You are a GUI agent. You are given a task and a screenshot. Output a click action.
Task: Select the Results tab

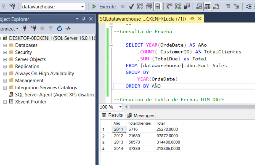pos(112,115)
